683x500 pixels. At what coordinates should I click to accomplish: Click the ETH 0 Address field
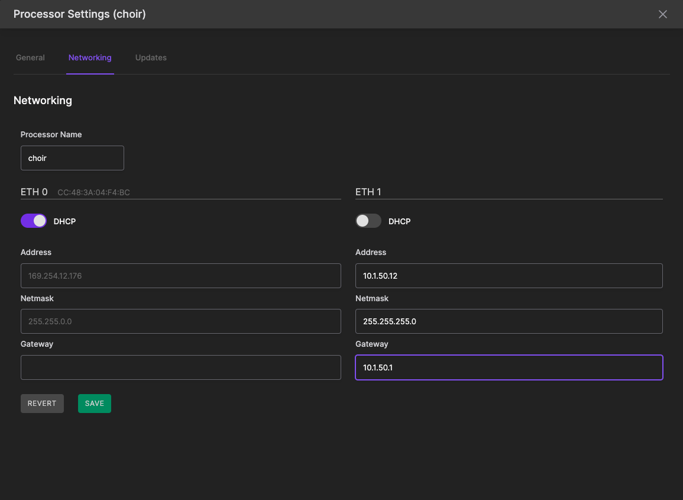[180, 276]
